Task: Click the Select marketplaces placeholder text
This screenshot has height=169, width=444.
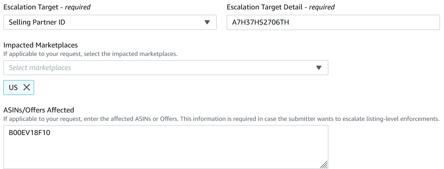Action: pos(40,68)
